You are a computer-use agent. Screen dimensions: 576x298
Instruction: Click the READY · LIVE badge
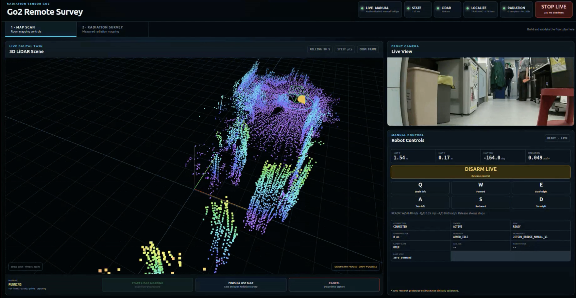(x=557, y=138)
